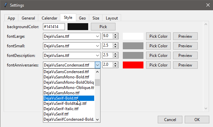Increase fontLarge size with up arrow
The height and width of the screenshot is (127, 213).
tap(115, 34)
